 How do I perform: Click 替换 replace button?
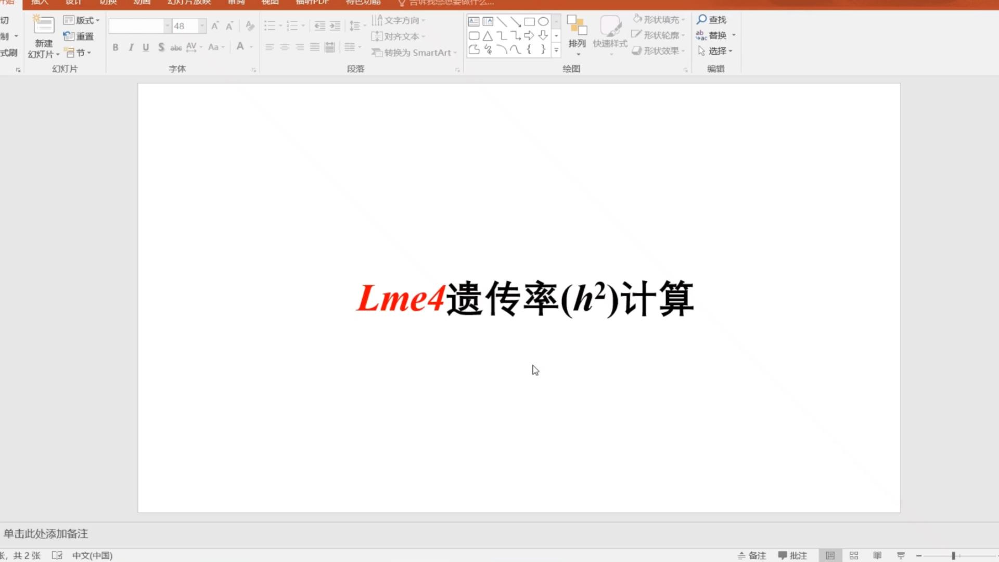pyautogui.click(x=712, y=35)
